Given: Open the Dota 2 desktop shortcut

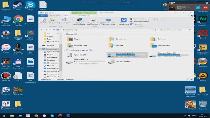Looking at the screenshot, I should [x=203, y=34].
